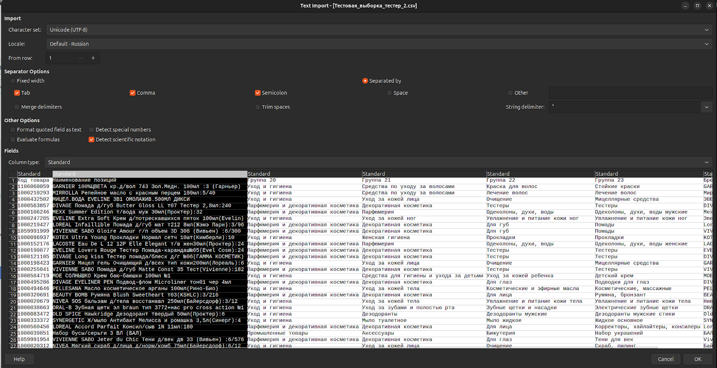Click the Cancel button

click(665, 359)
